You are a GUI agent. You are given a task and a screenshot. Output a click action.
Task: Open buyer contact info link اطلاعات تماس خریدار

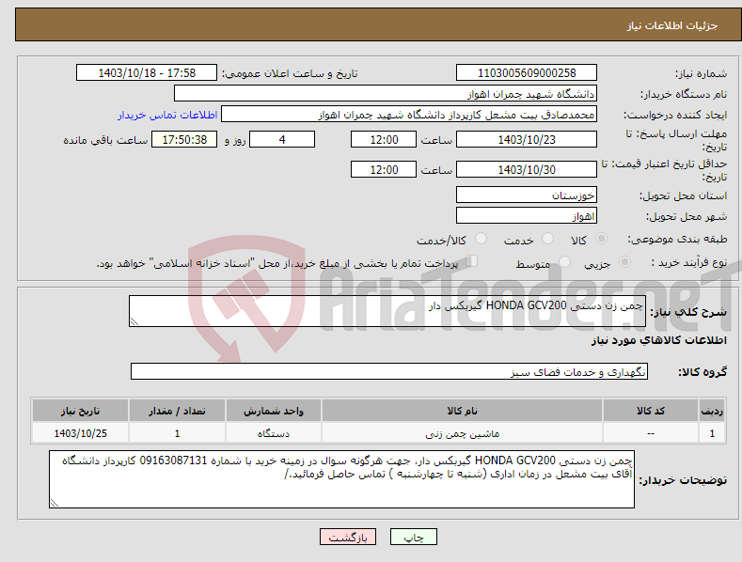(x=167, y=115)
